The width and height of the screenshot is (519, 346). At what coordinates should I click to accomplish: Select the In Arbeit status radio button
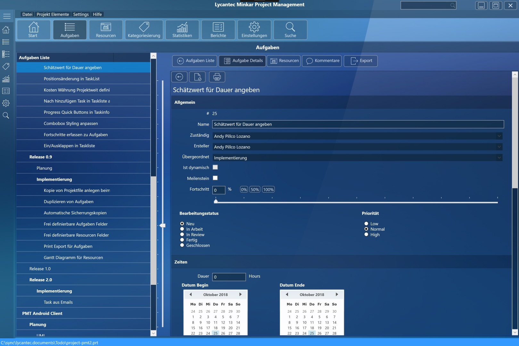pyautogui.click(x=182, y=229)
